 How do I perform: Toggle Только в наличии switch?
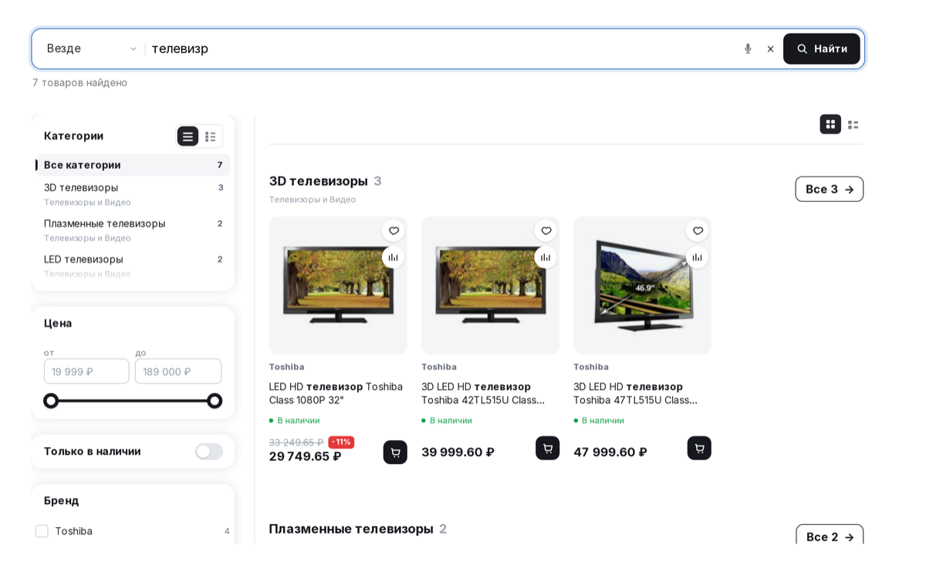208,452
